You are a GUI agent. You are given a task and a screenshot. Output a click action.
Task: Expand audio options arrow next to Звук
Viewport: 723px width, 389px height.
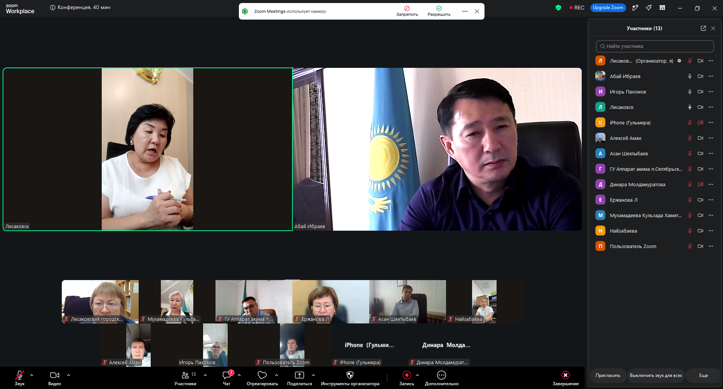[x=32, y=375]
